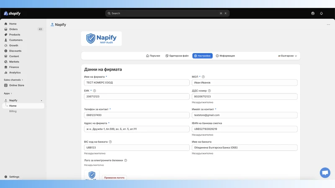
Task: Click the ЕИК input field
Action: 137,97
